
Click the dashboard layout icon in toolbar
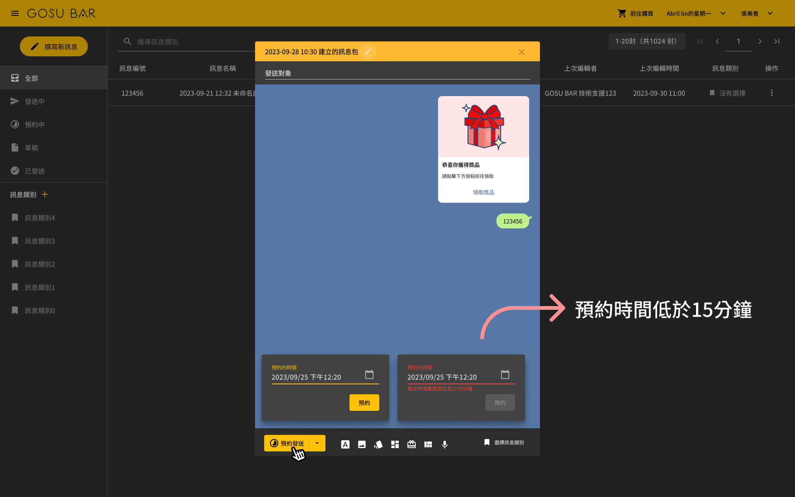[395, 444]
